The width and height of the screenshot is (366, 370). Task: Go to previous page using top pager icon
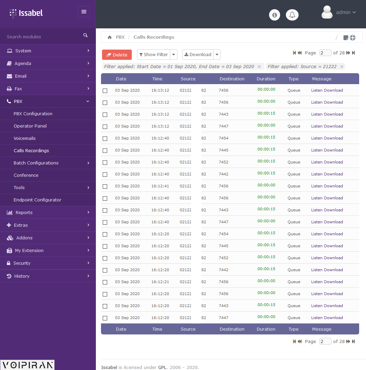point(300,53)
